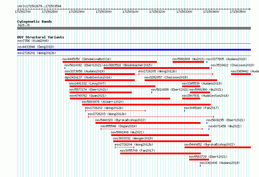Click the blue marker under nsv5610699

152,92
